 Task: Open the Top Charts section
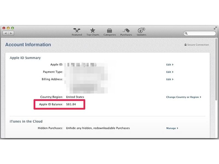coord(93,32)
